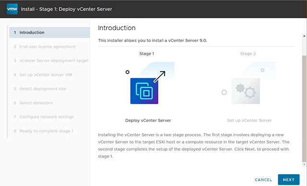307x186 pixels.
Task: Open Configure network settings step
Action: point(47,117)
